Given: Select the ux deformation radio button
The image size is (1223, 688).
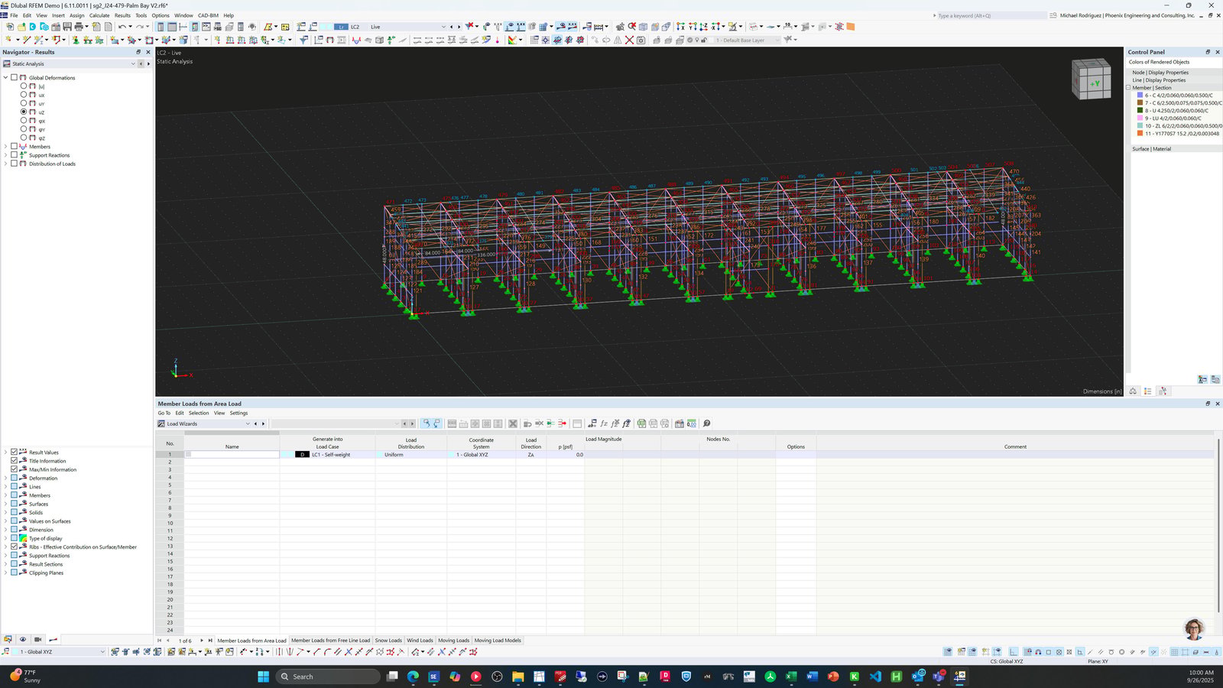Looking at the screenshot, I should point(24,95).
